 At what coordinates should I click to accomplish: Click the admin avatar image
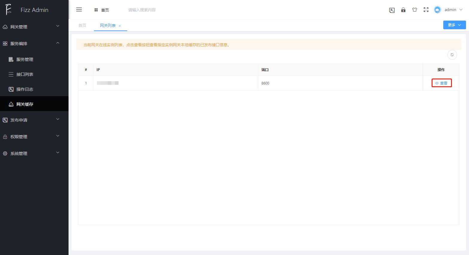coord(437,10)
